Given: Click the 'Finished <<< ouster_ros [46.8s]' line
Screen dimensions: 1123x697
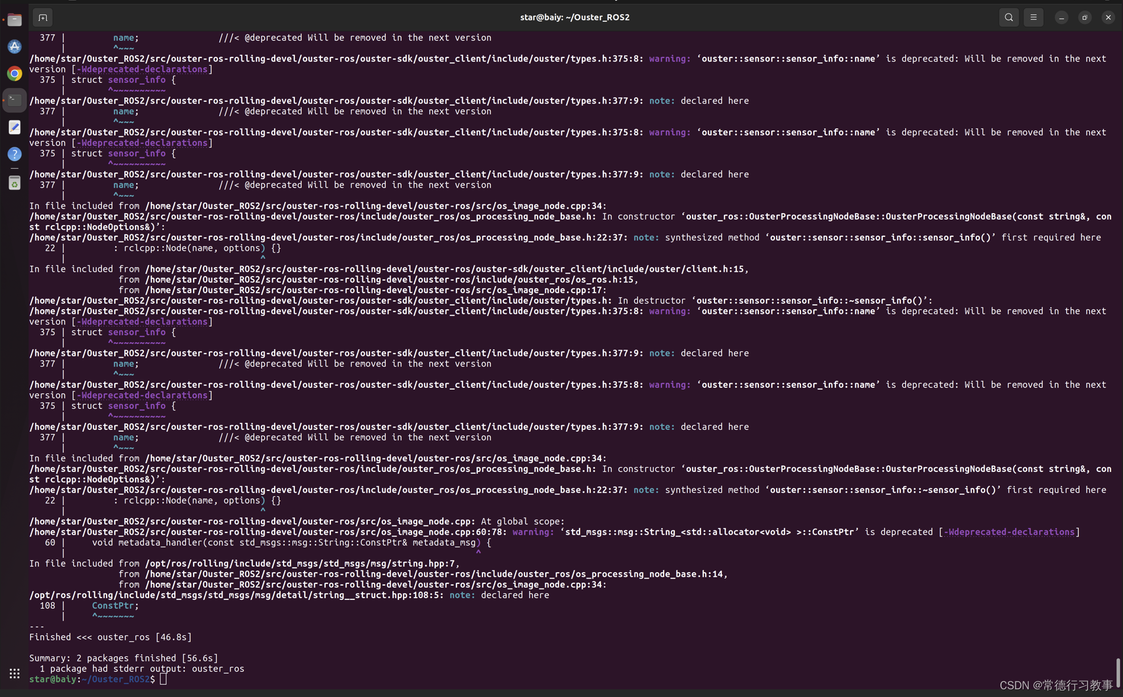Looking at the screenshot, I should point(111,637).
